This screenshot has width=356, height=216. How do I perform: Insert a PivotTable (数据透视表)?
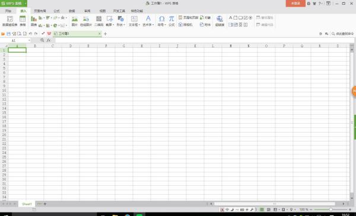click(x=9, y=21)
